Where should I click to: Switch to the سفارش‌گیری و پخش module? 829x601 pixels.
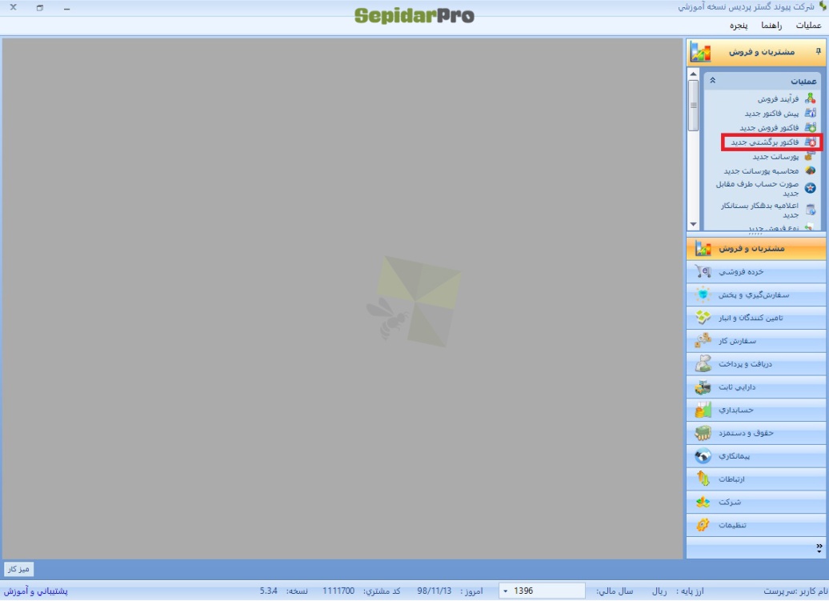tap(756, 294)
